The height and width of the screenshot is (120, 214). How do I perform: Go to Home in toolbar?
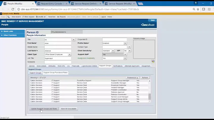click(x=110, y=17)
